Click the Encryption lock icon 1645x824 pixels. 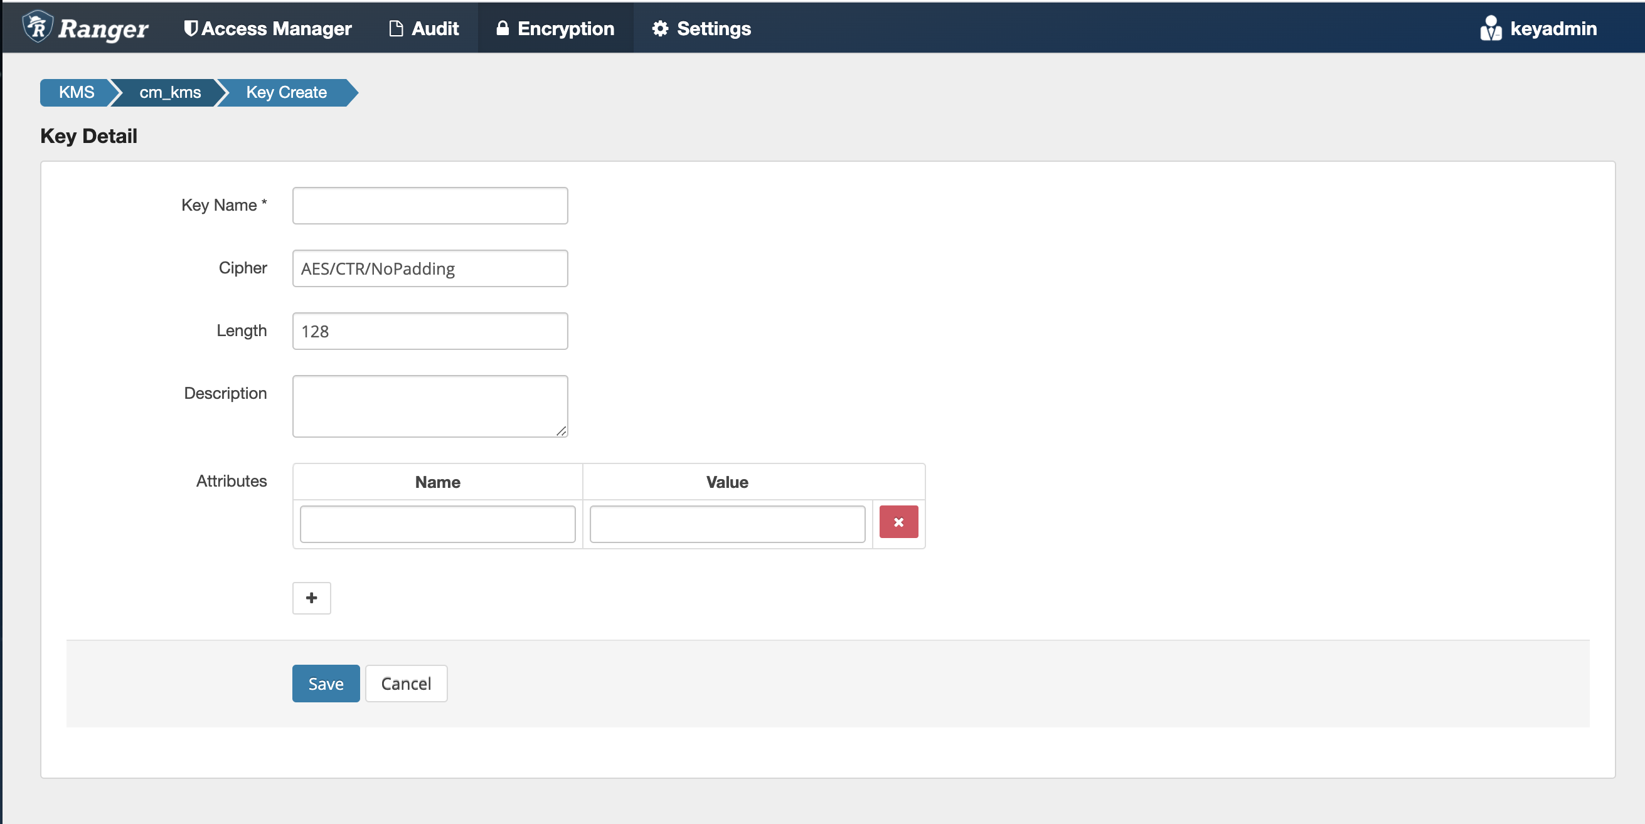pyautogui.click(x=503, y=28)
